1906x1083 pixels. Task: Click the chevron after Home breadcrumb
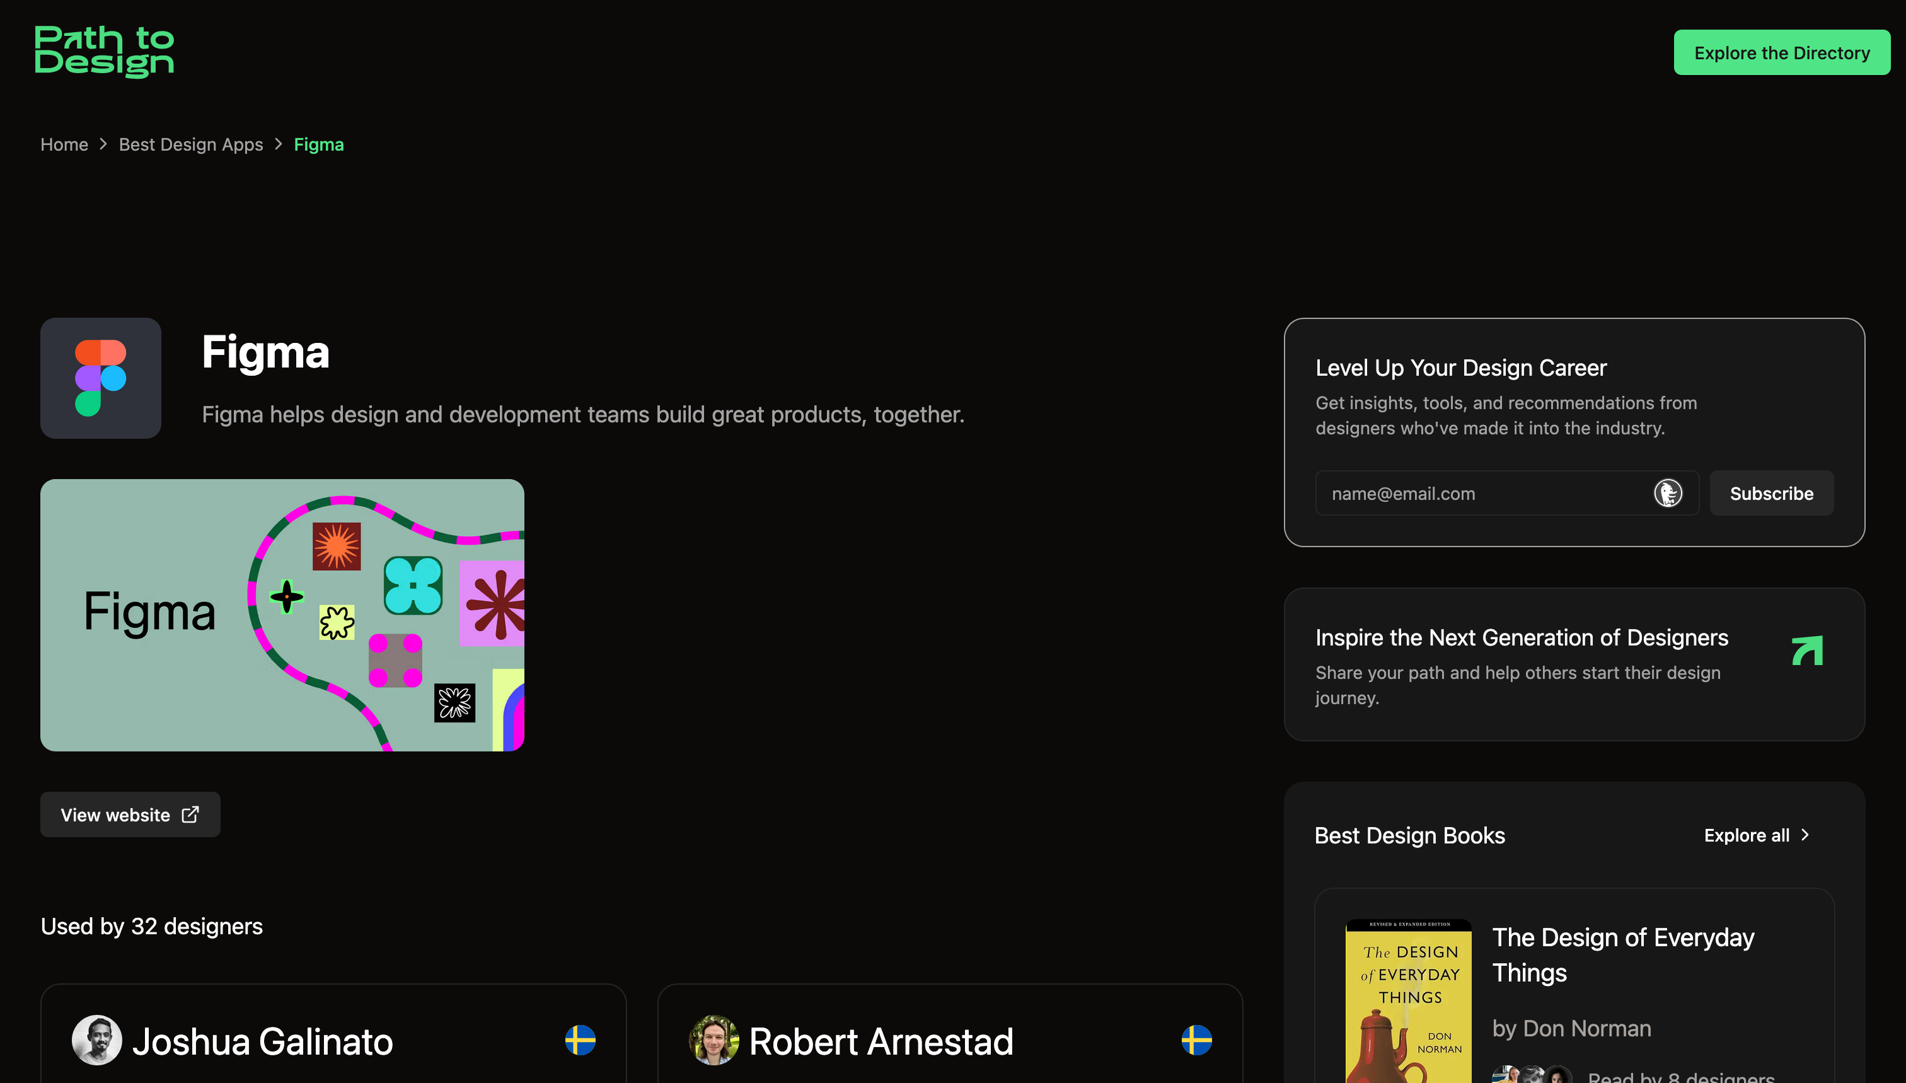pos(103,144)
